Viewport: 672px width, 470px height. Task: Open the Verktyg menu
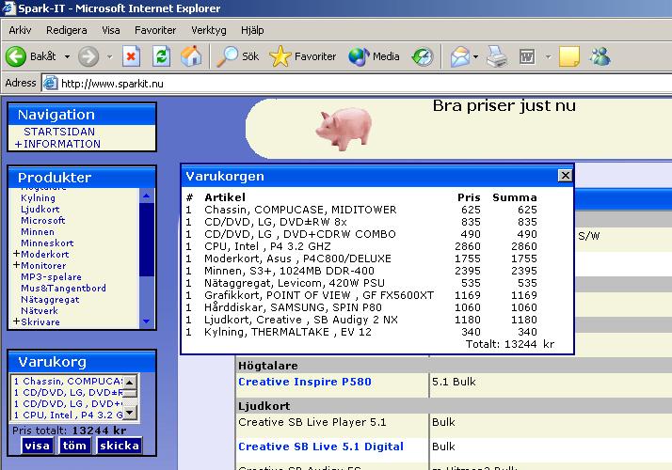(208, 30)
